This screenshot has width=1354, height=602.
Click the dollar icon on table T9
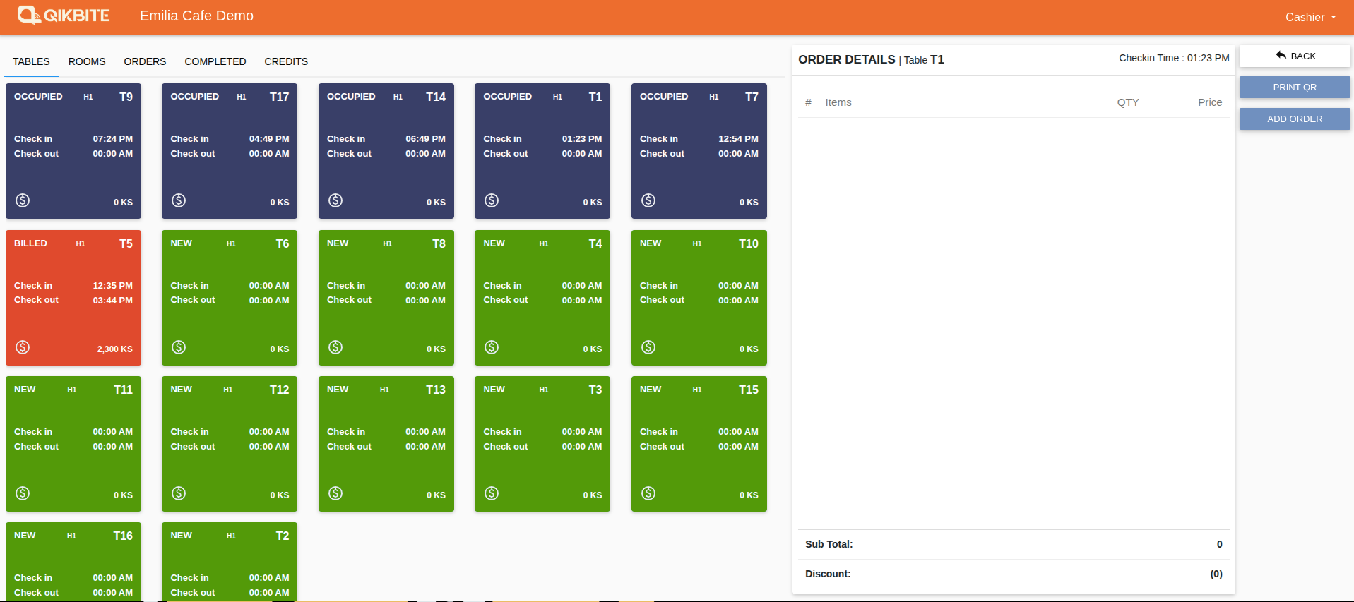[23, 200]
